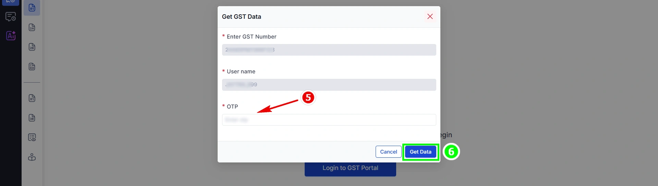Select the bottom cube-person sidebar icon

(x=32, y=157)
